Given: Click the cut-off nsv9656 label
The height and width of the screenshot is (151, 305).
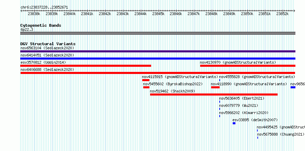Looking at the screenshot, I should pyautogui.click(x=297, y=84).
